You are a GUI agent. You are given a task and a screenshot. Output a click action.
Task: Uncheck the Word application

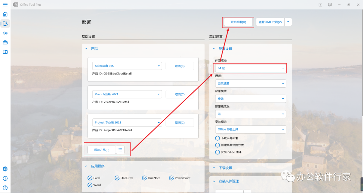(x=90, y=185)
